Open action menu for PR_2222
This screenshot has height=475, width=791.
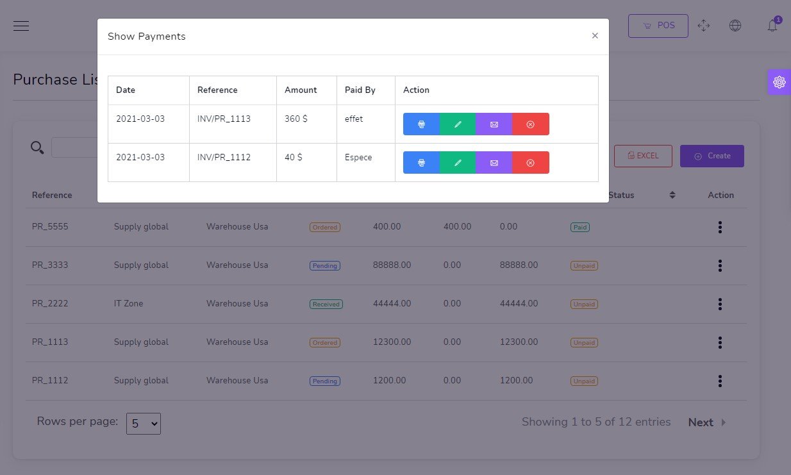720,304
